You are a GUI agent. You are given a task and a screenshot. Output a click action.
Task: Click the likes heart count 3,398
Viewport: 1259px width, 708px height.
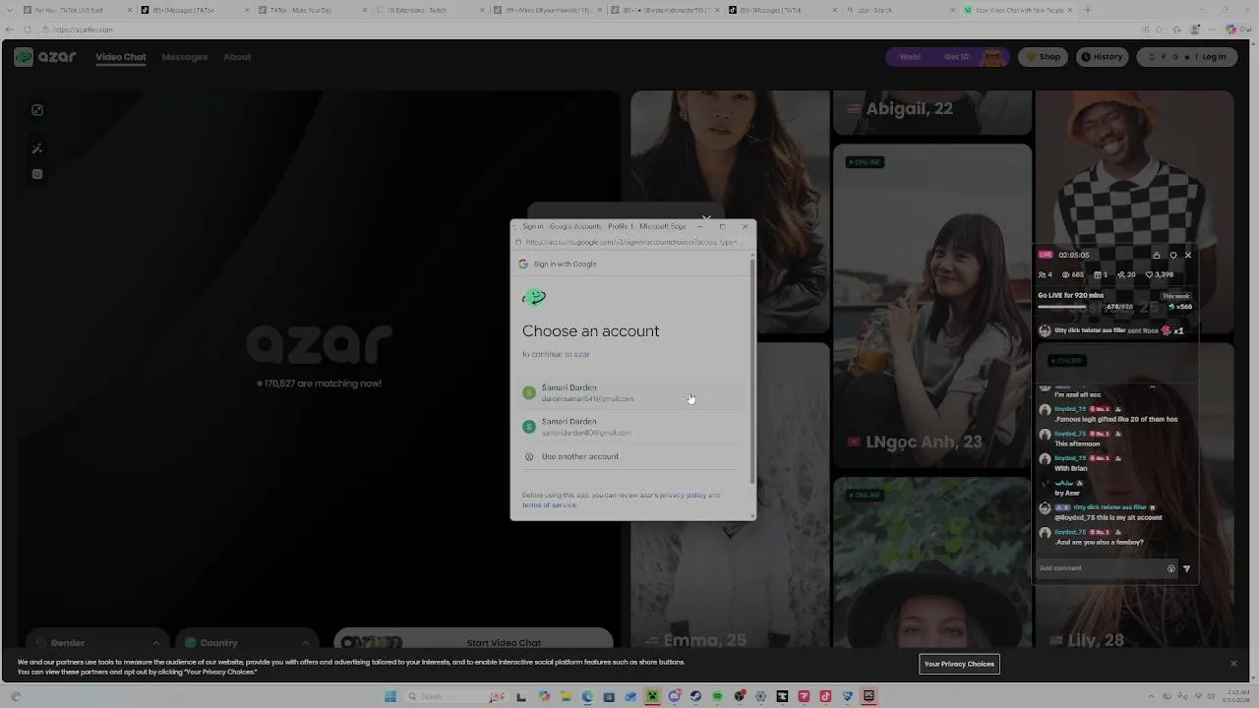[1160, 274]
